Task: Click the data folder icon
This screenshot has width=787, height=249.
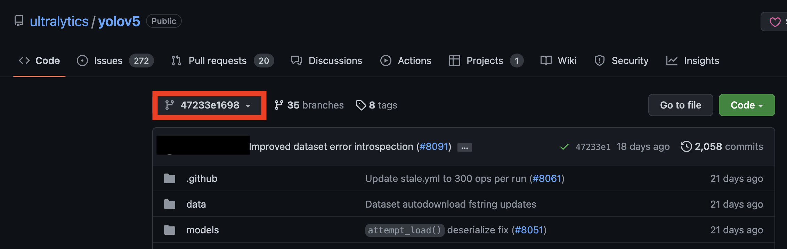Action: tap(169, 204)
